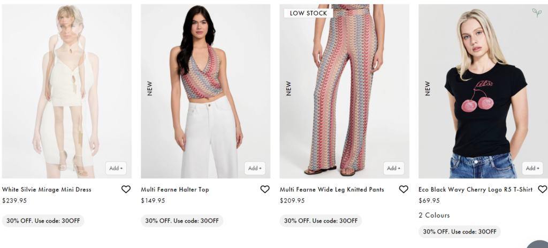Open the halter top model photo
Image resolution: width=548 pixels, height=248 pixels.
[205, 91]
